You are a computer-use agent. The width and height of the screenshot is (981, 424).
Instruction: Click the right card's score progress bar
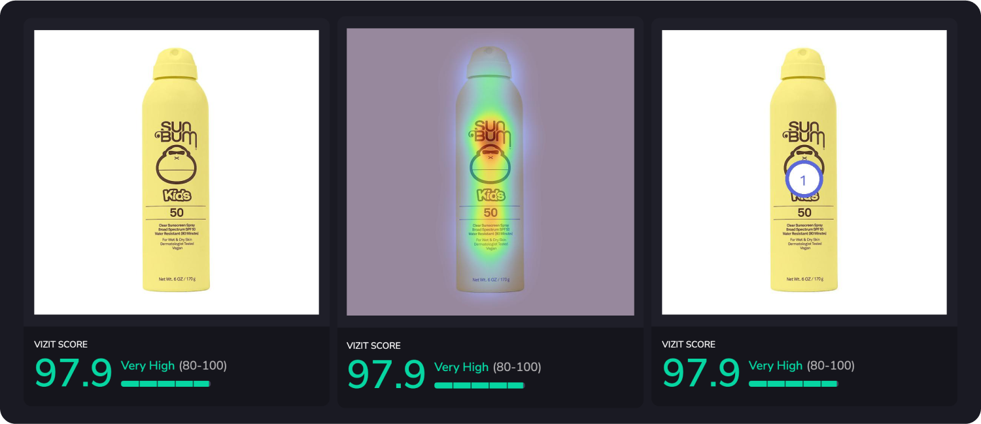(793, 383)
